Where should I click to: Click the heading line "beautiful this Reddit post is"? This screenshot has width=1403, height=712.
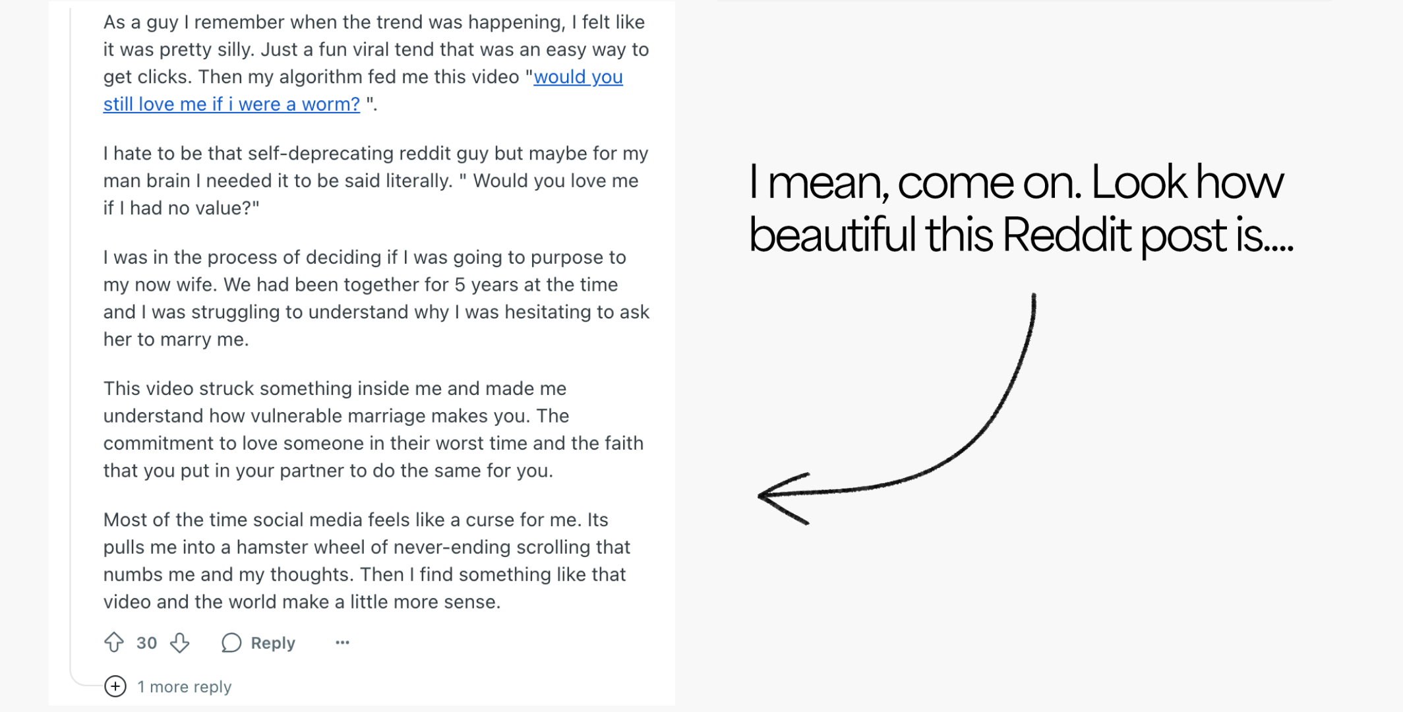click(x=1021, y=235)
